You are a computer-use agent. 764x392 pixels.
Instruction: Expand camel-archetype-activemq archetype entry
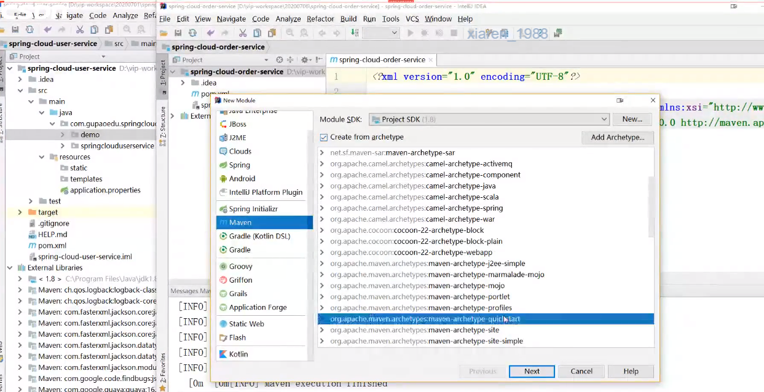point(322,164)
